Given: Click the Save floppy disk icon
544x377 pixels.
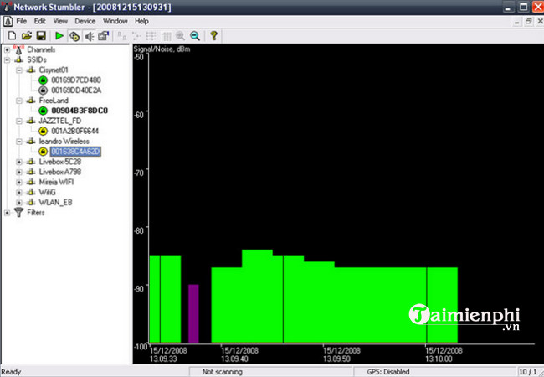Looking at the screenshot, I should [40, 36].
